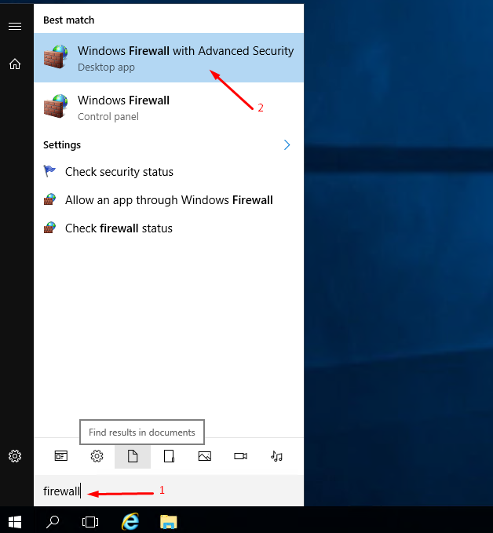Filter results by music icon
Viewport: 493px width, 533px height.
[276, 456]
